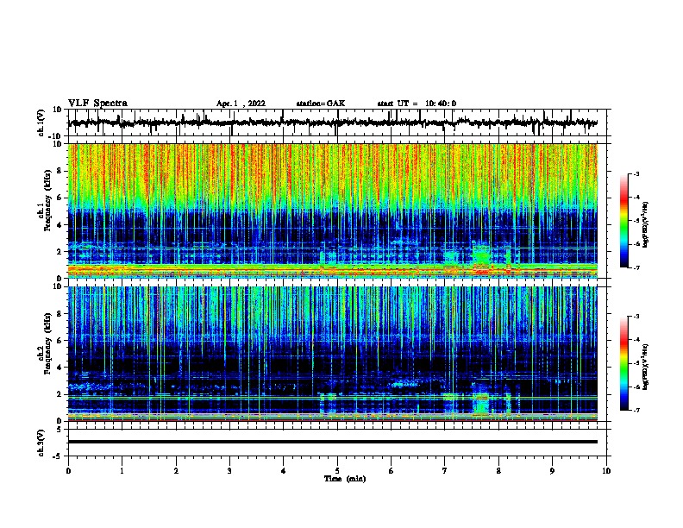Click the "ch.1(V)" waveform axis label
Image resolution: width=683 pixels, height=528 pixels.
pyautogui.click(x=41, y=123)
